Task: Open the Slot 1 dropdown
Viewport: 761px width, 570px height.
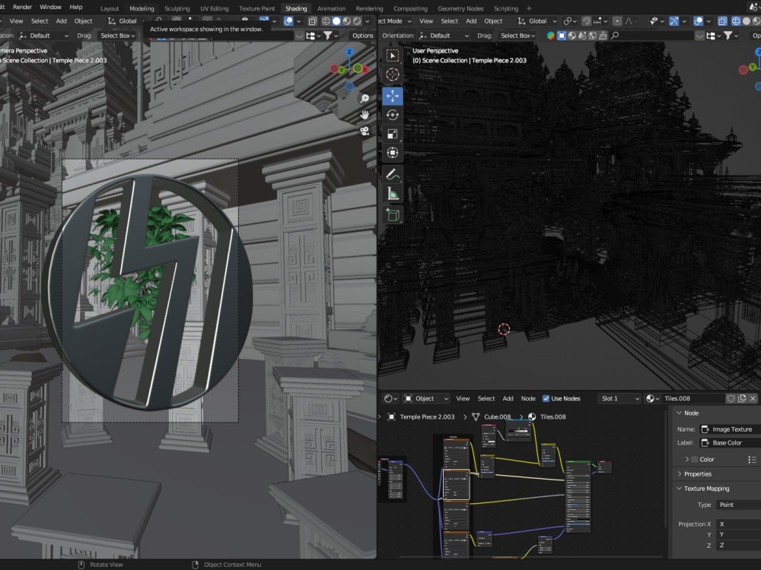Action: (x=618, y=398)
